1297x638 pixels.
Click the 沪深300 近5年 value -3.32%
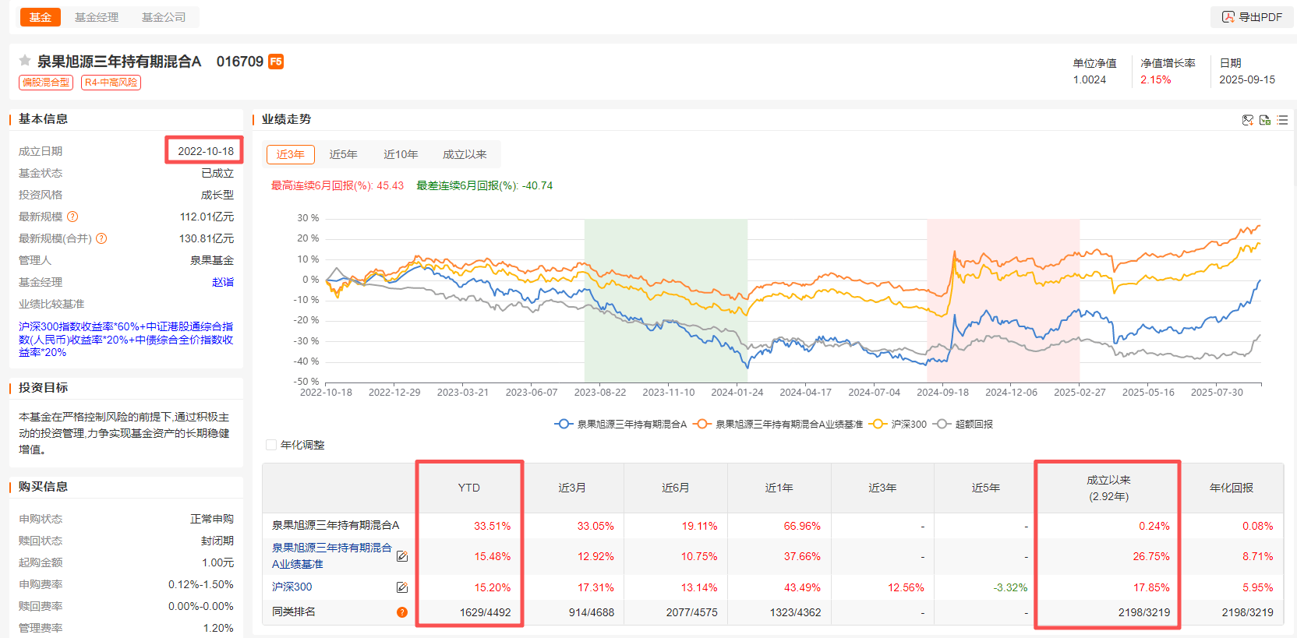(1010, 587)
